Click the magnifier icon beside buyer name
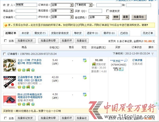This screenshot has height=122, width=159. tap(126, 60)
